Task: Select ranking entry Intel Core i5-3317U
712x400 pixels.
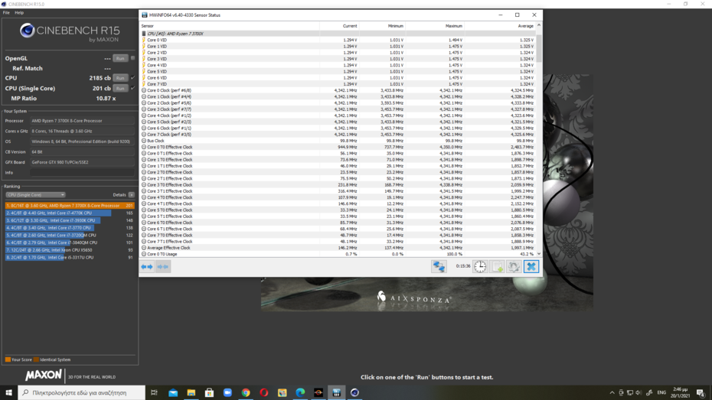Action: (70, 258)
